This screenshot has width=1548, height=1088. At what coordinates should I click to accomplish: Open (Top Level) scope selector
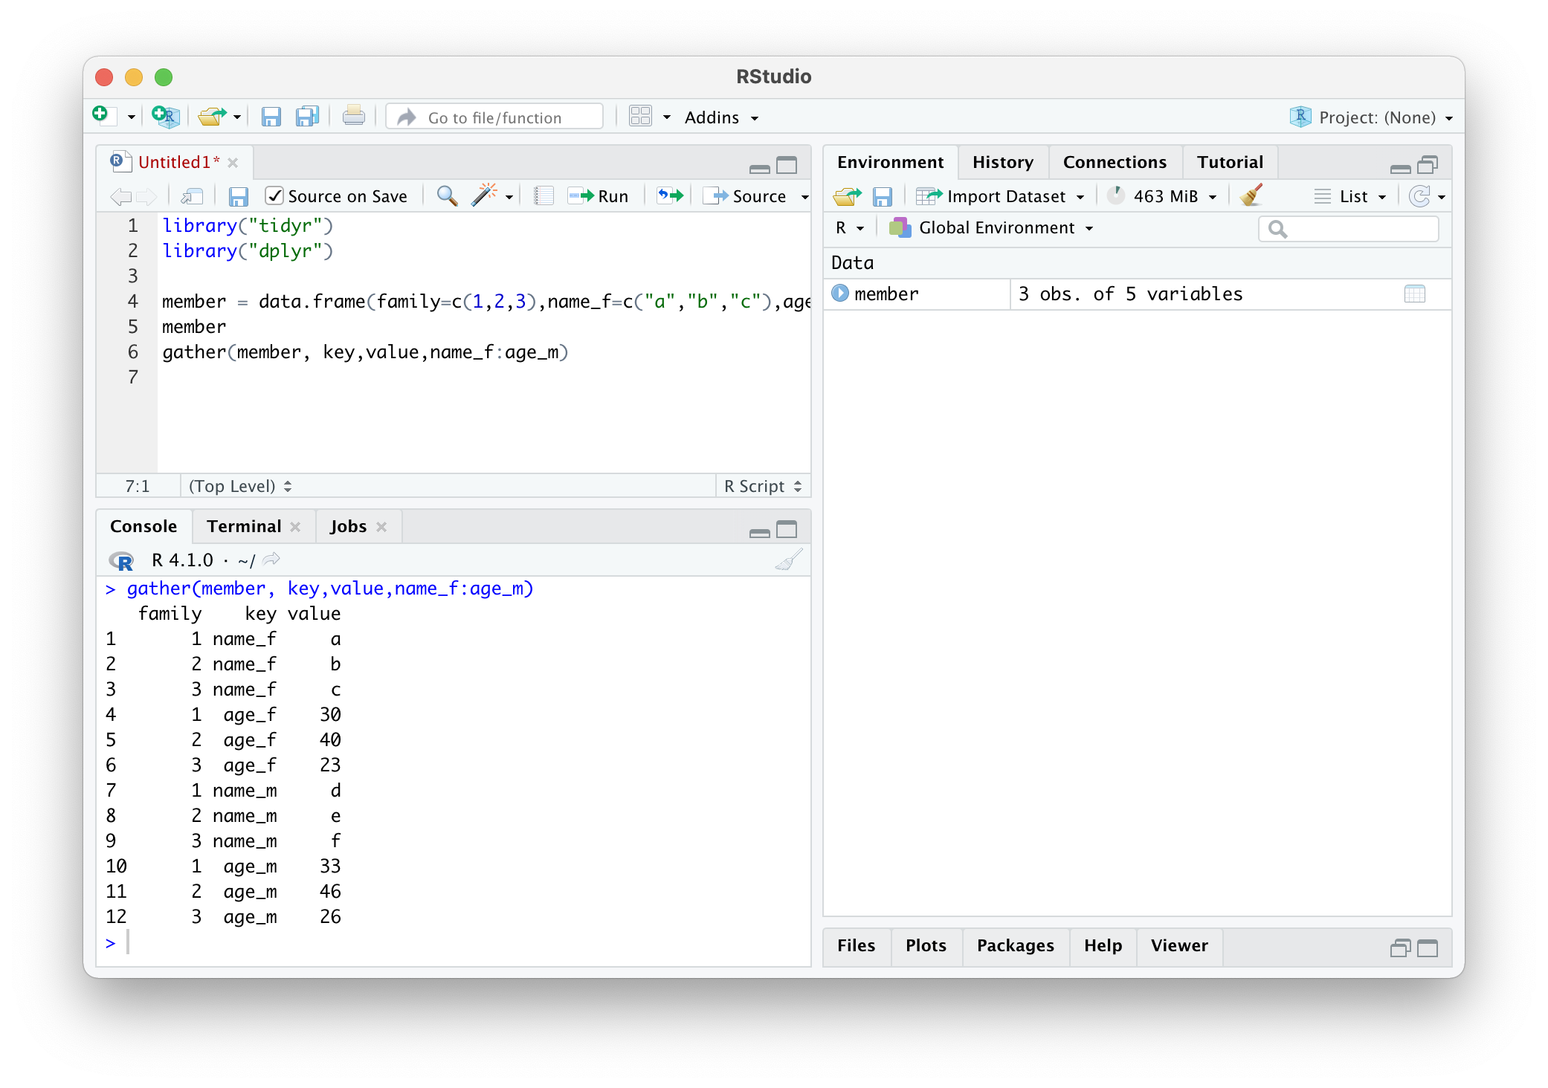pos(240,486)
